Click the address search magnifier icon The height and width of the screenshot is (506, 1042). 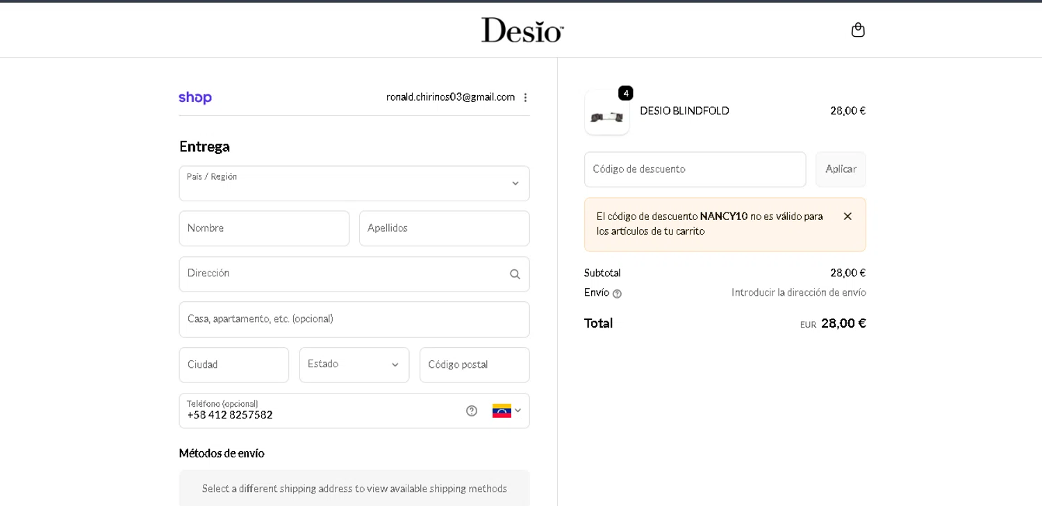[515, 274]
